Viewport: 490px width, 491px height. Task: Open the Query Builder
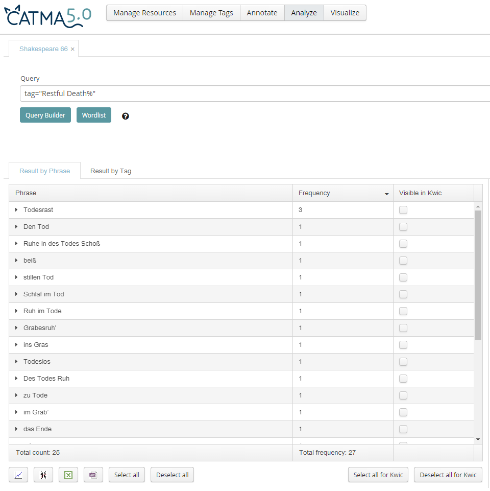[45, 115]
